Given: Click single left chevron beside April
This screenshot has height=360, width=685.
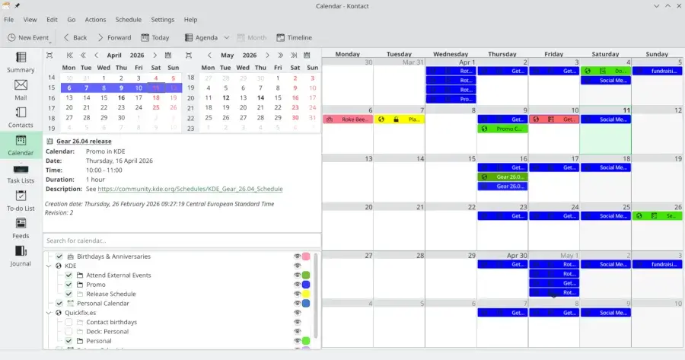Looking at the screenshot, I should 96,55.
